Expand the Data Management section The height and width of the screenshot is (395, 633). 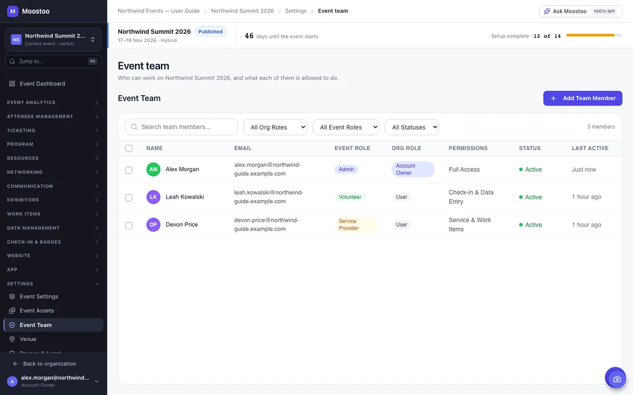pos(53,228)
